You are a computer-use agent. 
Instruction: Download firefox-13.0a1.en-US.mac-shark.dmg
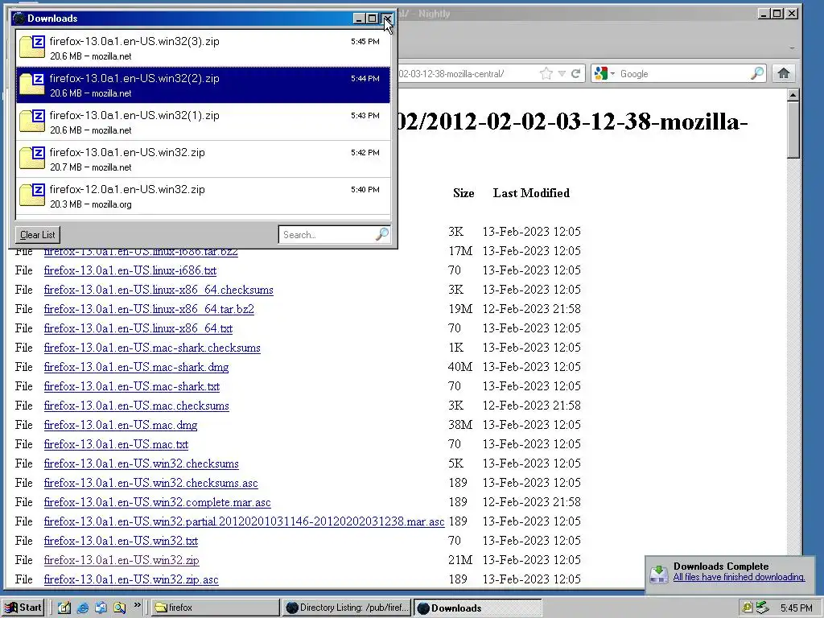(136, 367)
